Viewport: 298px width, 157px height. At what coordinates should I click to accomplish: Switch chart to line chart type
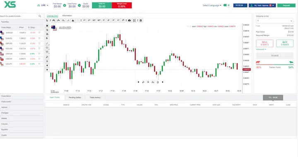pyautogui.click(x=68, y=20)
